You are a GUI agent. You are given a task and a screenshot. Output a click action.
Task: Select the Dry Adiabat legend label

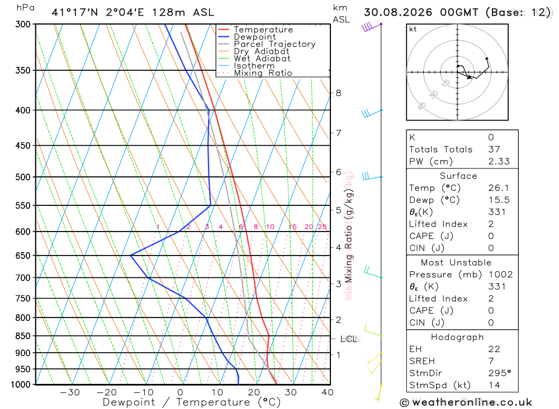(262, 51)
